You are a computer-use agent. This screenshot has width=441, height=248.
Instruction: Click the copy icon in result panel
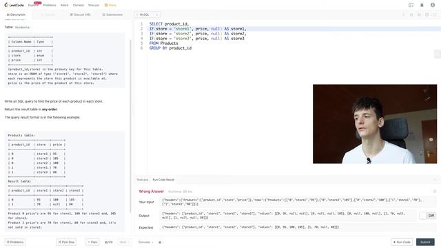pos(435,192)
